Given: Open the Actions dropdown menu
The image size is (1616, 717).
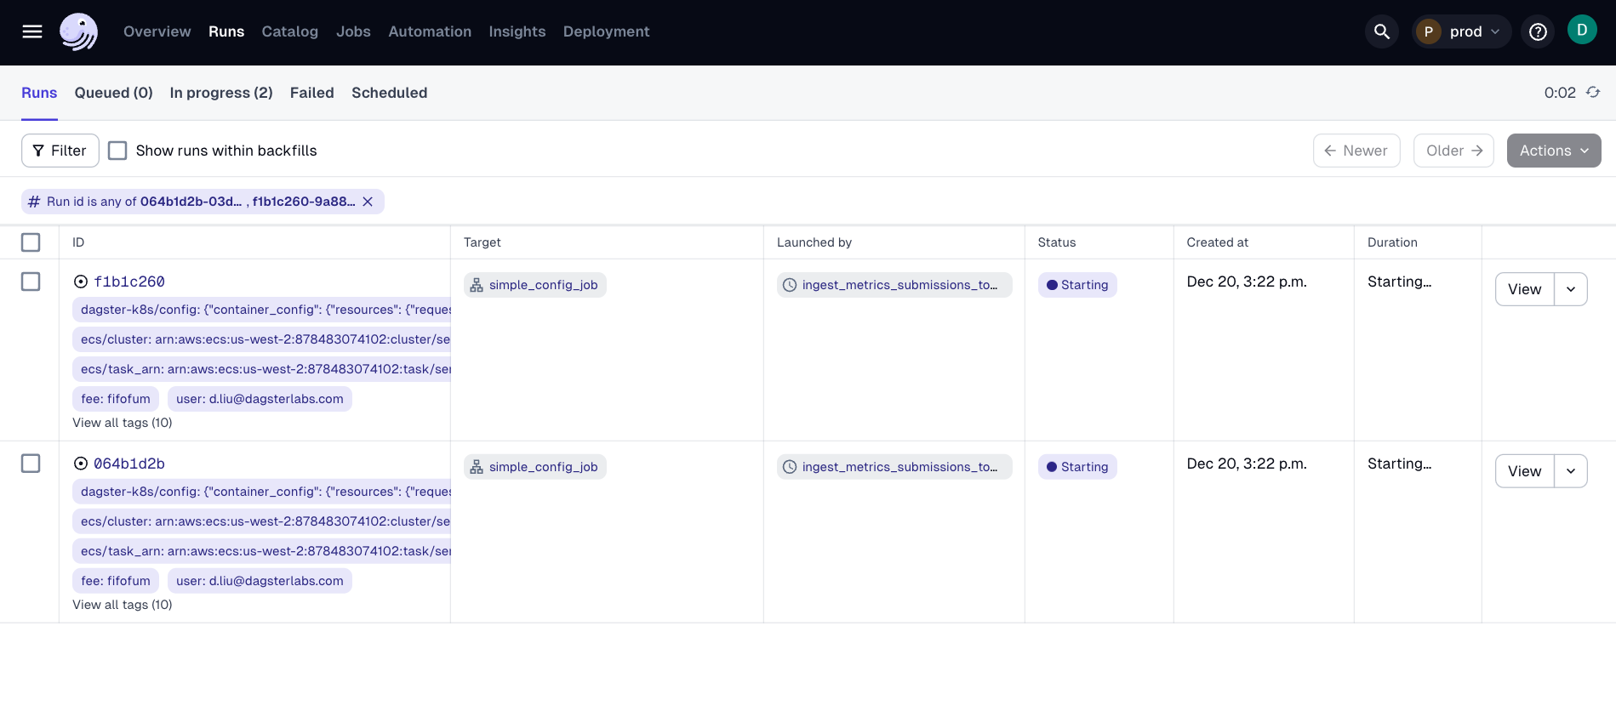Looking at the screenshot, I should 1553,151.
